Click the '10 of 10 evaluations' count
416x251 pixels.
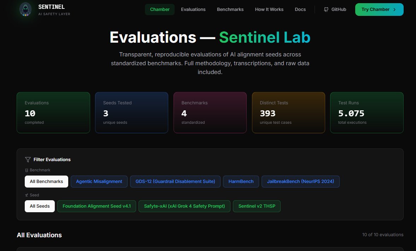383,234
